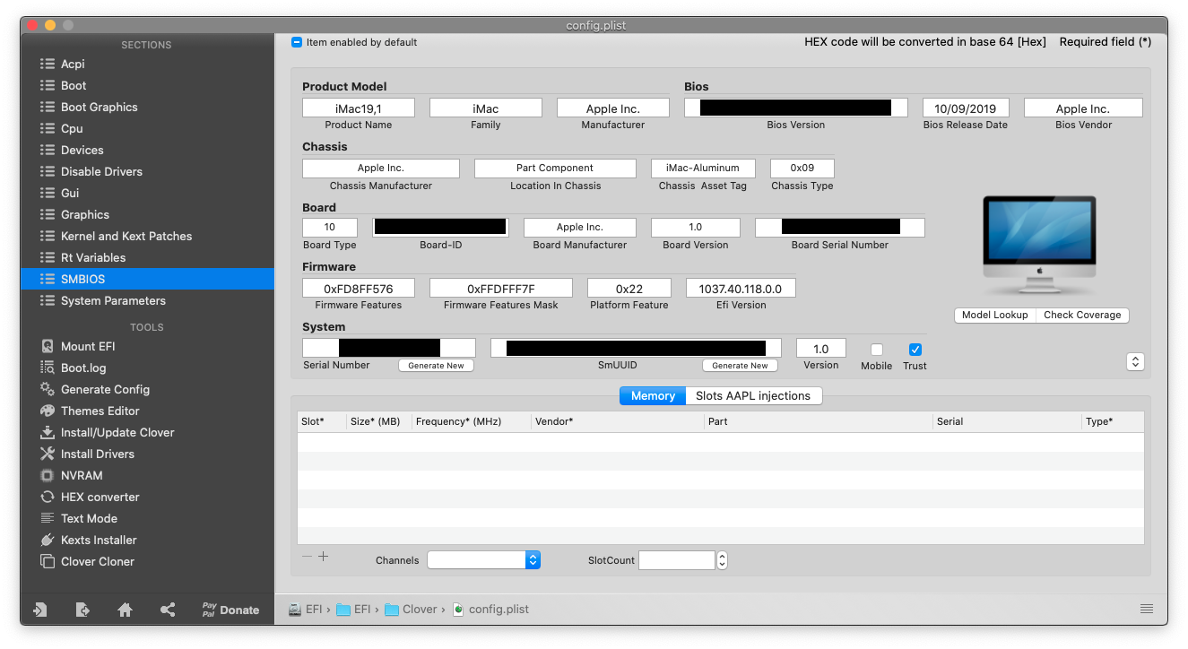Click the Generate Config gears icon
This screenshot has width=1188, height=649.
[x=48, y=389]
